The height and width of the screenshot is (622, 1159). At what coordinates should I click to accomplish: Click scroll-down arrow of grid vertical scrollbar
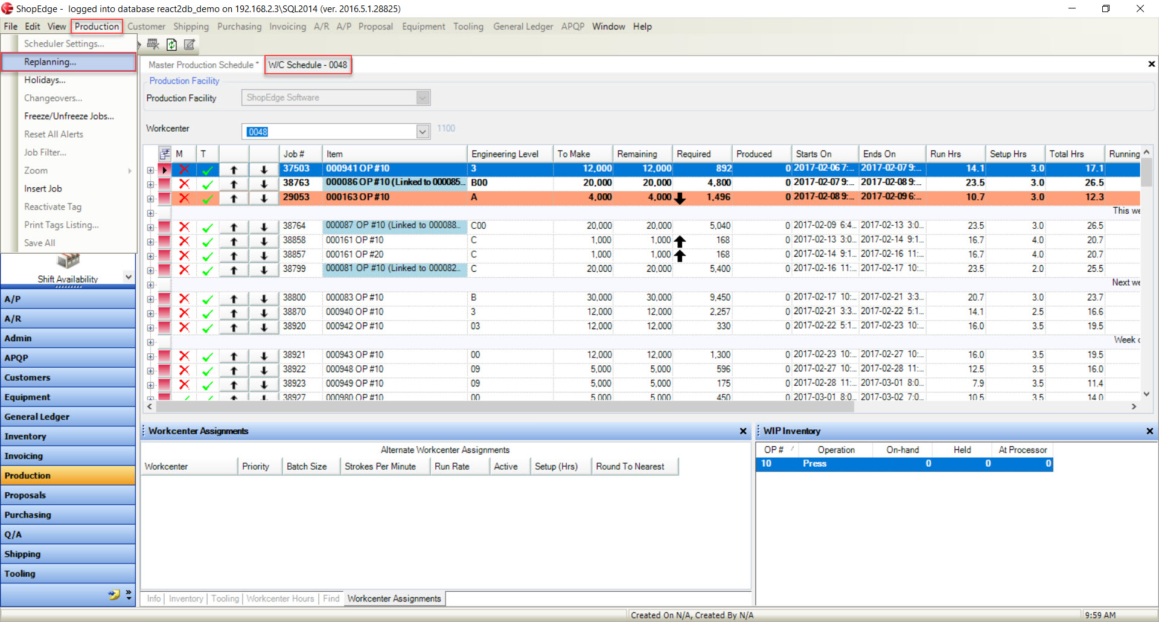[1146, 394]
